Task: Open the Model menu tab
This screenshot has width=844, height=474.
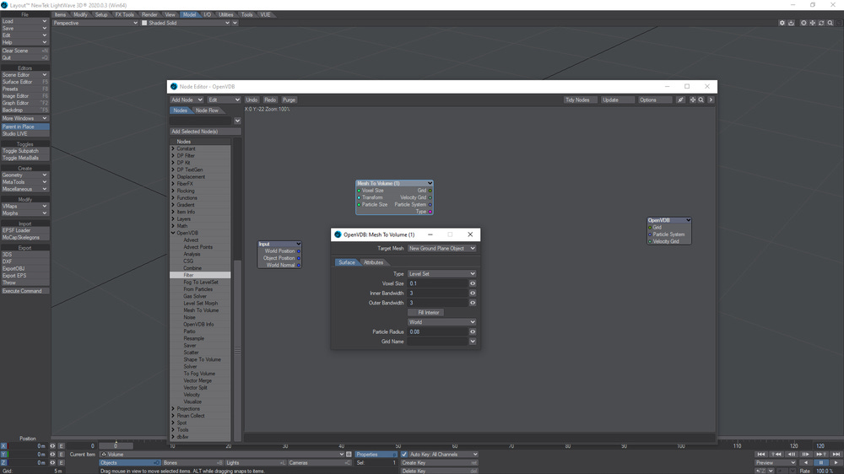Action: [189, 15]
